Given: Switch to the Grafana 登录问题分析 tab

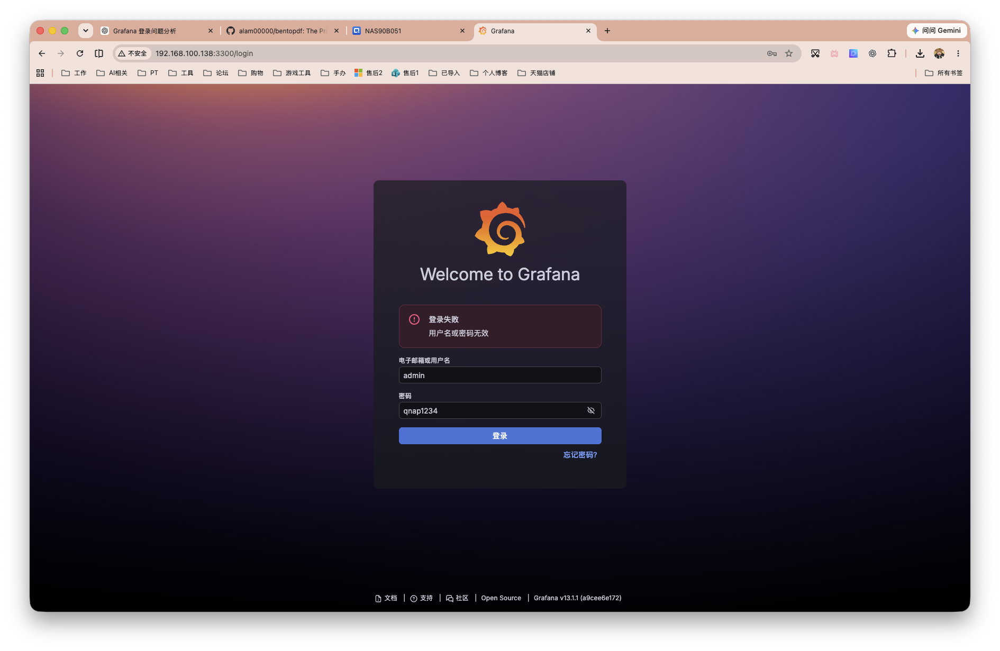Looking at the screenshot, I should point(157,31).
